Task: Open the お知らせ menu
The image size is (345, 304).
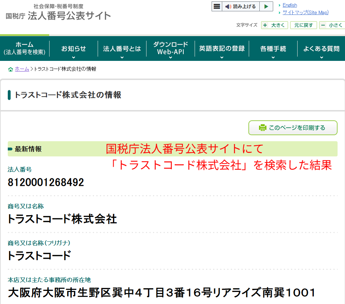Action: click(74, 48)
